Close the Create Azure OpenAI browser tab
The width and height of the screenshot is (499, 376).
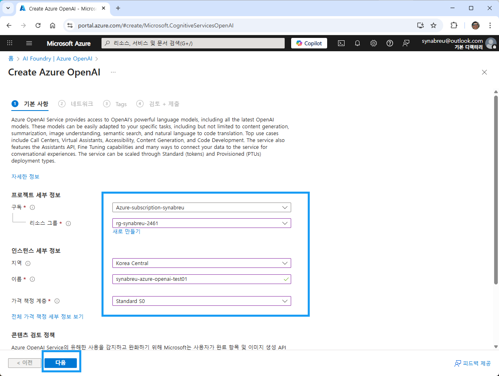pos(103,8)
